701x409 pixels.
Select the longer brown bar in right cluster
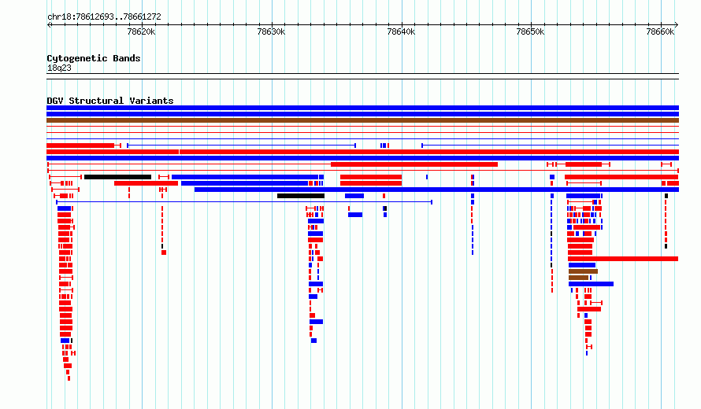coord(583,271)
